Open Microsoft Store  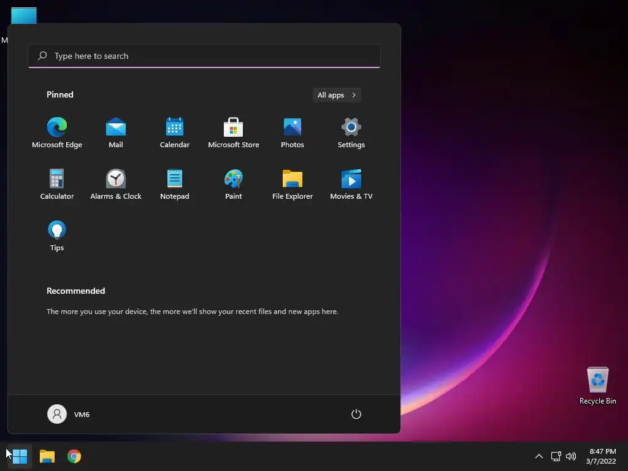[234, 133]
